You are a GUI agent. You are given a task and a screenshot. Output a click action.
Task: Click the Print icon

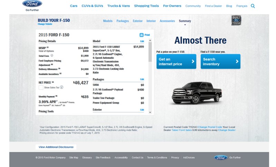[x=142, y=35]
